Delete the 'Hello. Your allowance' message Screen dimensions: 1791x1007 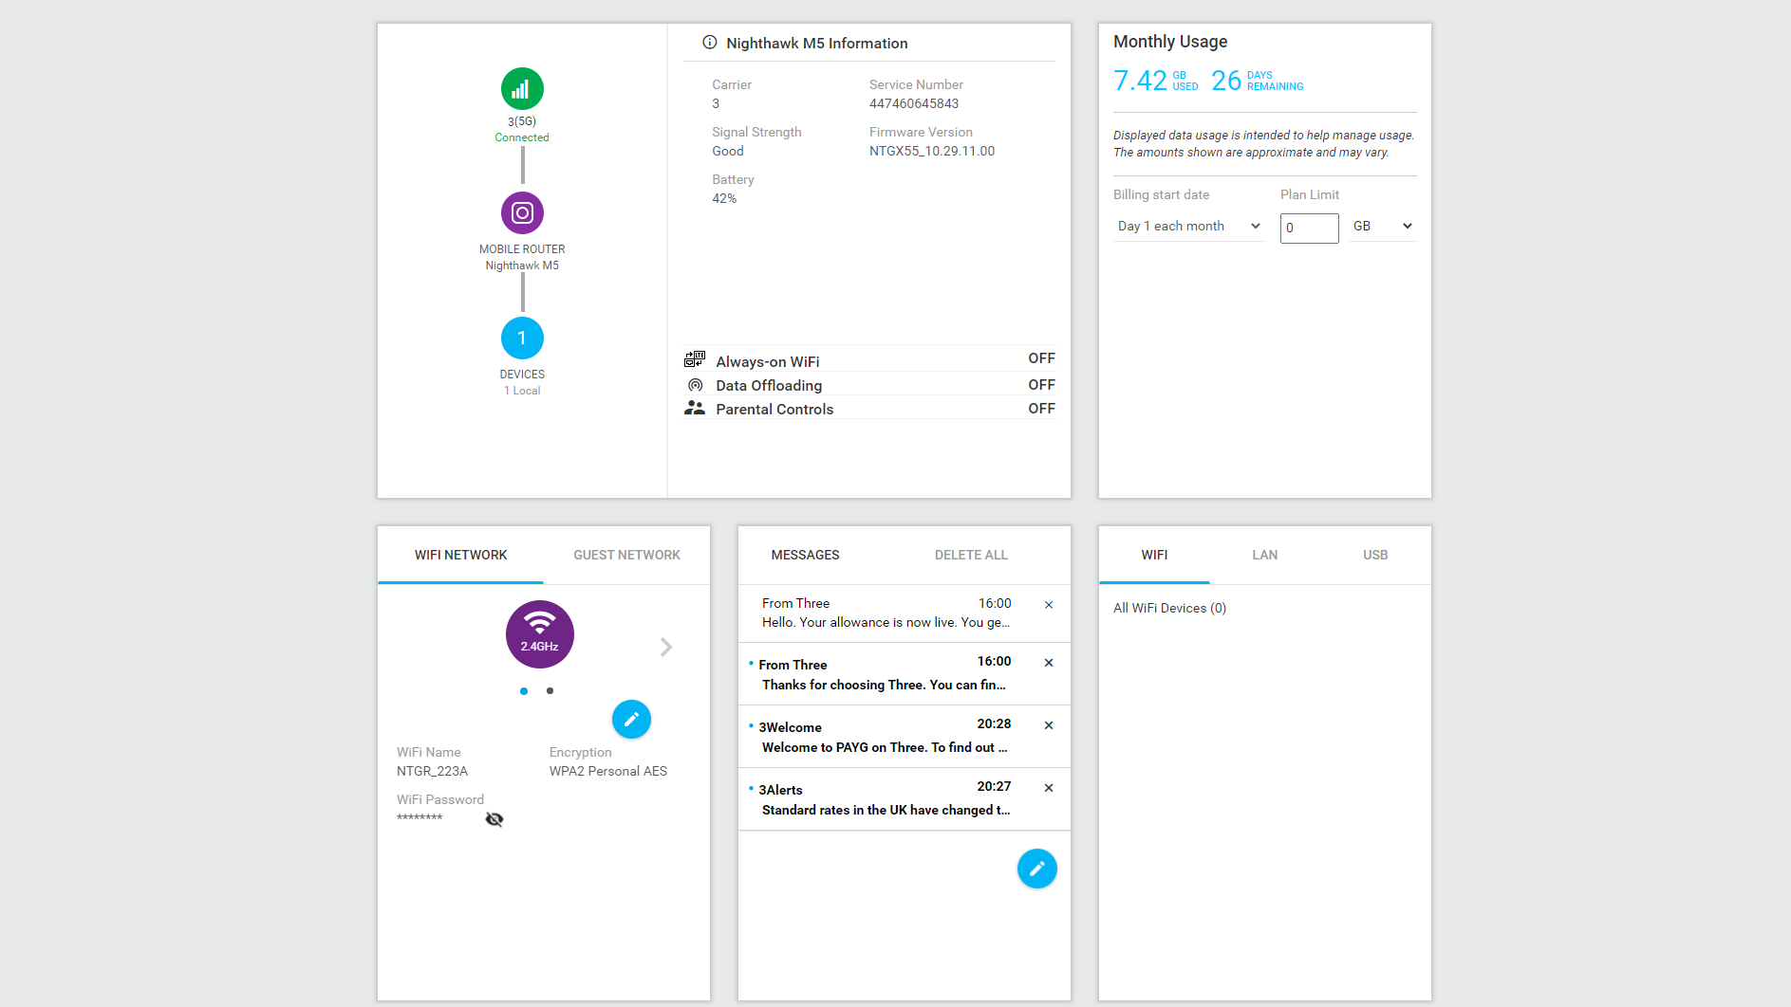pos(1049,605)
